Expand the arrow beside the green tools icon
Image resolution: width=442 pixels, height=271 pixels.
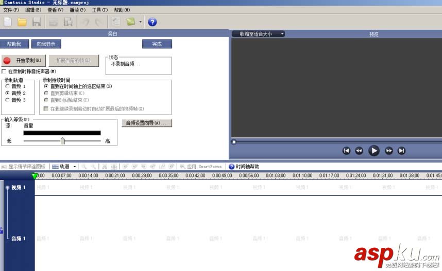pos(141,22)
